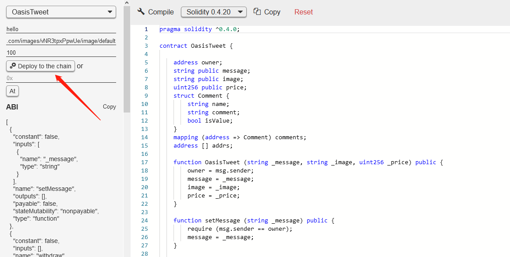Click "name": "setMessage" in the ABI

44,189
